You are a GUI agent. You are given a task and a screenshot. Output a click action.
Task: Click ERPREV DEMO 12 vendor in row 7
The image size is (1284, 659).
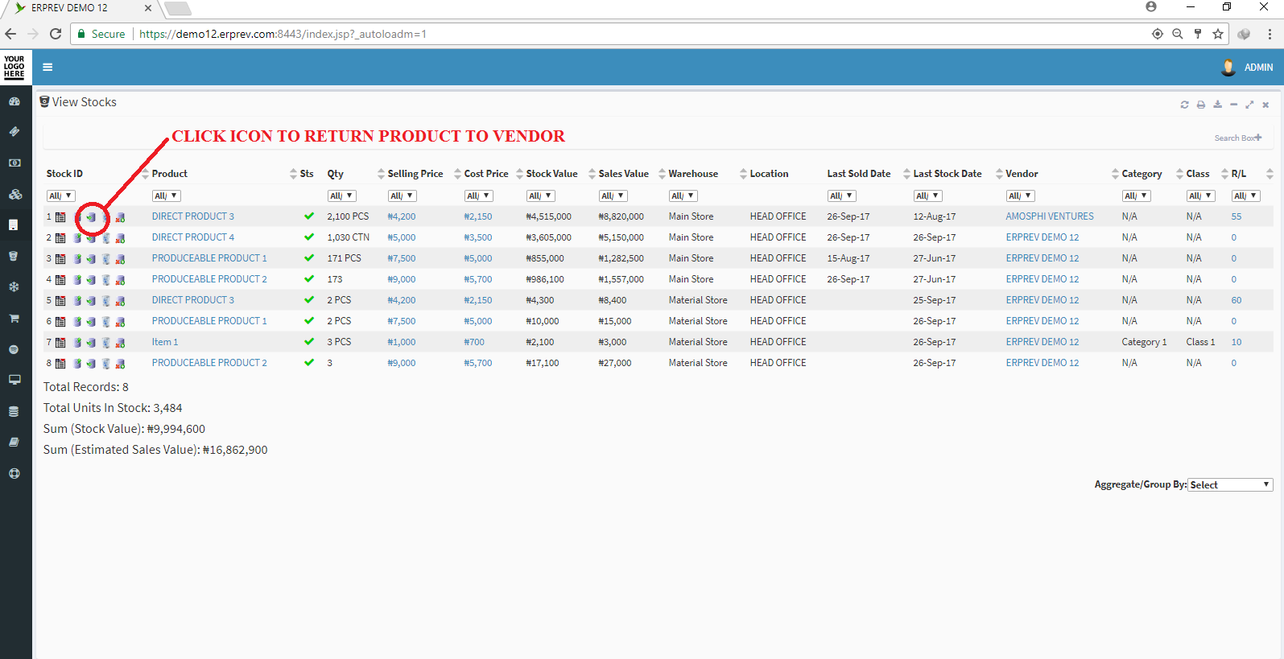click(1042, 342)
